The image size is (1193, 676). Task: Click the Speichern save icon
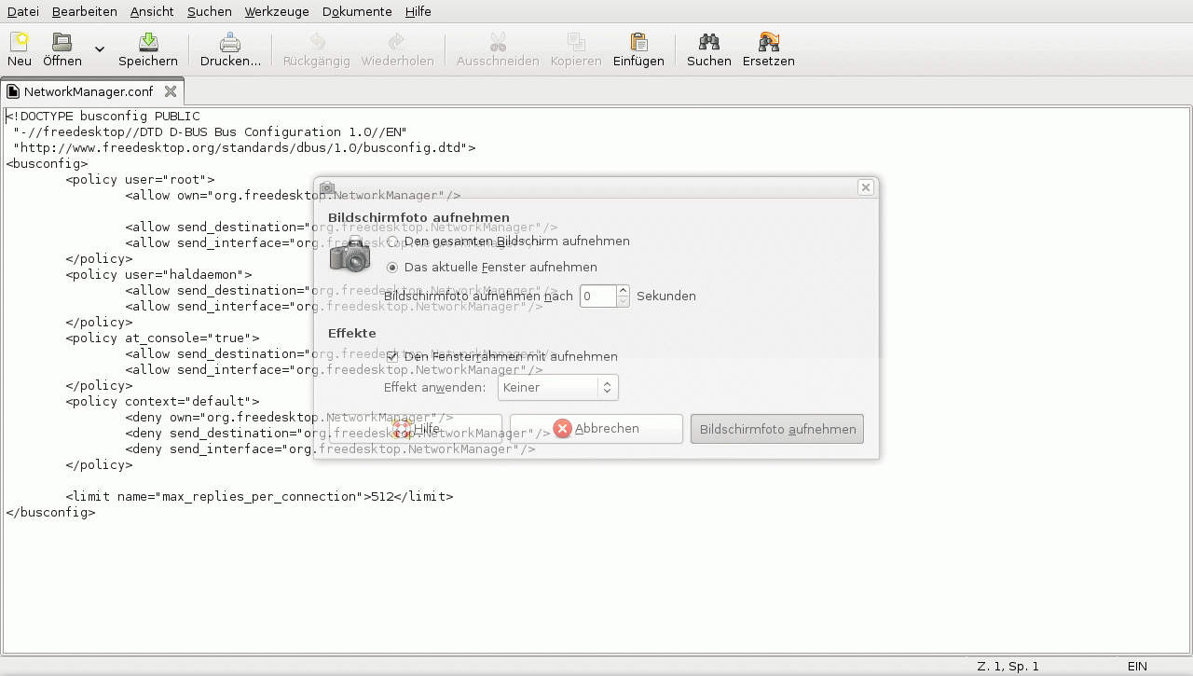coord(147,42)
